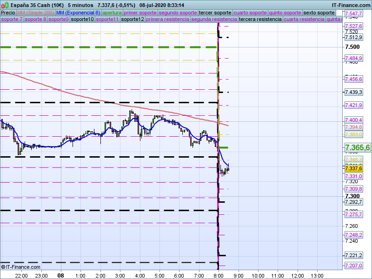This screenshot has height=279, width=372.
Task: Choose the 'tercer soporte' legend label
Action: [215, 13]
